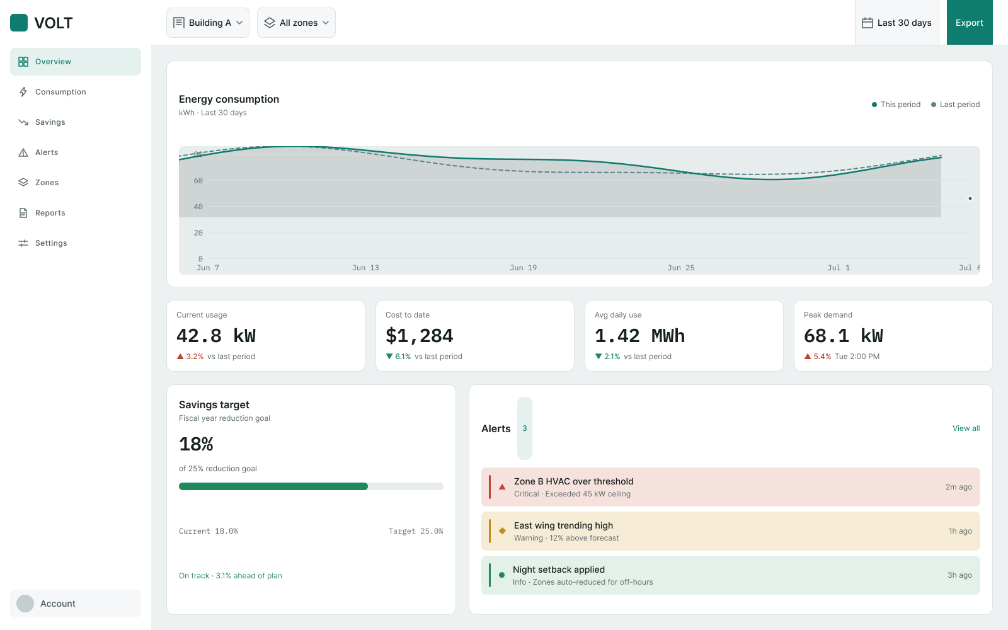The image size is (1008, 630).
Task: Click the layers icon in All zones selector
Action: pyautogui.click(x=270, y=23)
